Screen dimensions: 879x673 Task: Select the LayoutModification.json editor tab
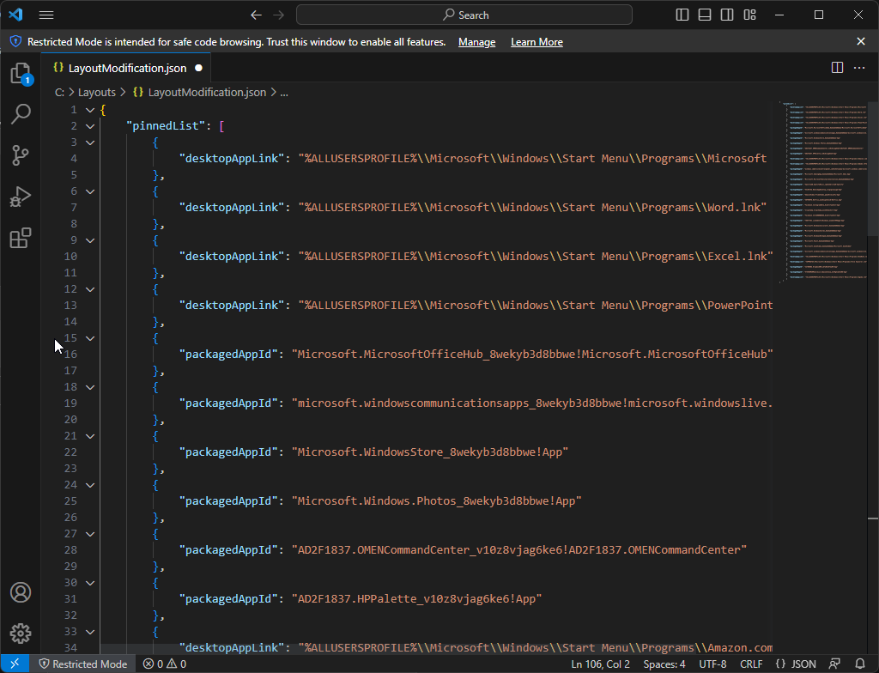tap(126, 68)
